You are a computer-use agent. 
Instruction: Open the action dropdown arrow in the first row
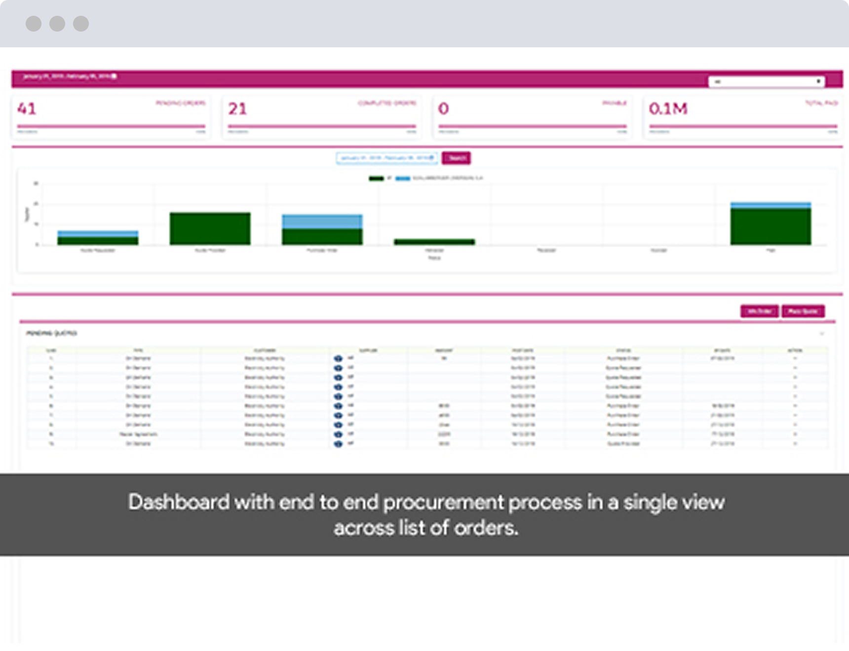[x=795, y=359]
